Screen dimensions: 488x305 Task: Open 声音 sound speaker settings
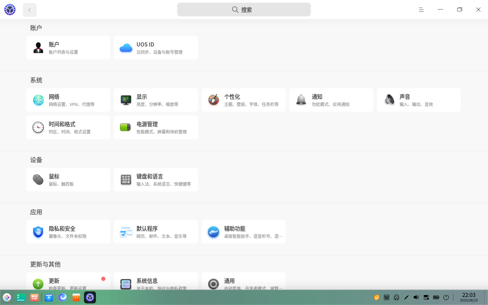coord(389,100)
